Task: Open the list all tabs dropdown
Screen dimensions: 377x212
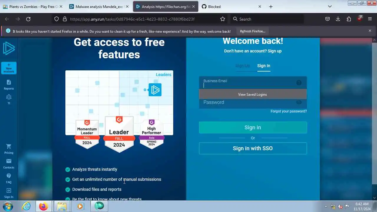Action: click(330, 6)
